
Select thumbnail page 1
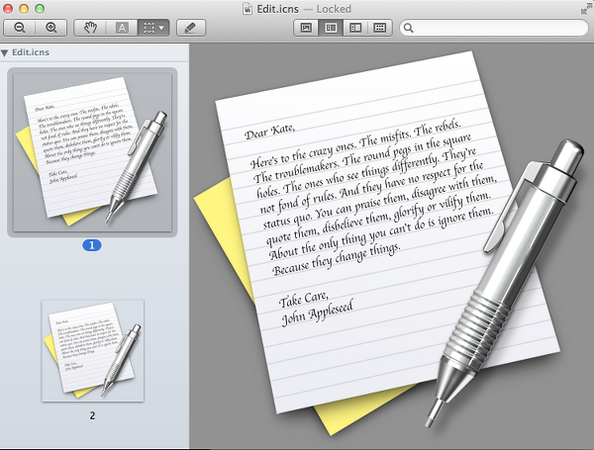(92, 152)
